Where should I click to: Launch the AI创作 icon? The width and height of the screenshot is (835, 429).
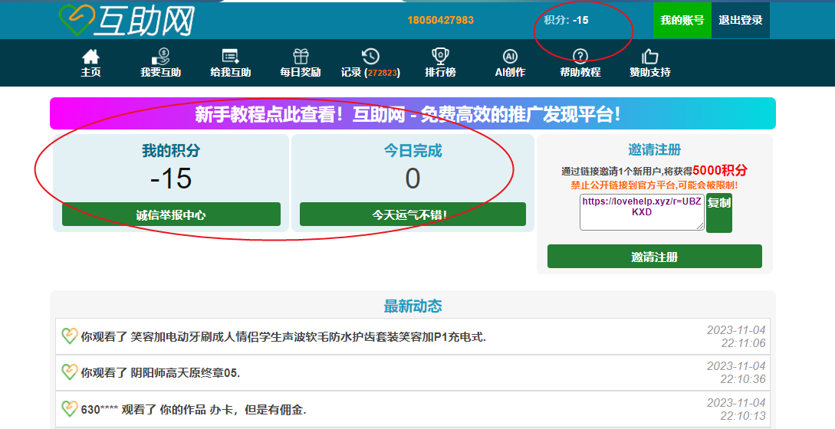click(510, 56)
